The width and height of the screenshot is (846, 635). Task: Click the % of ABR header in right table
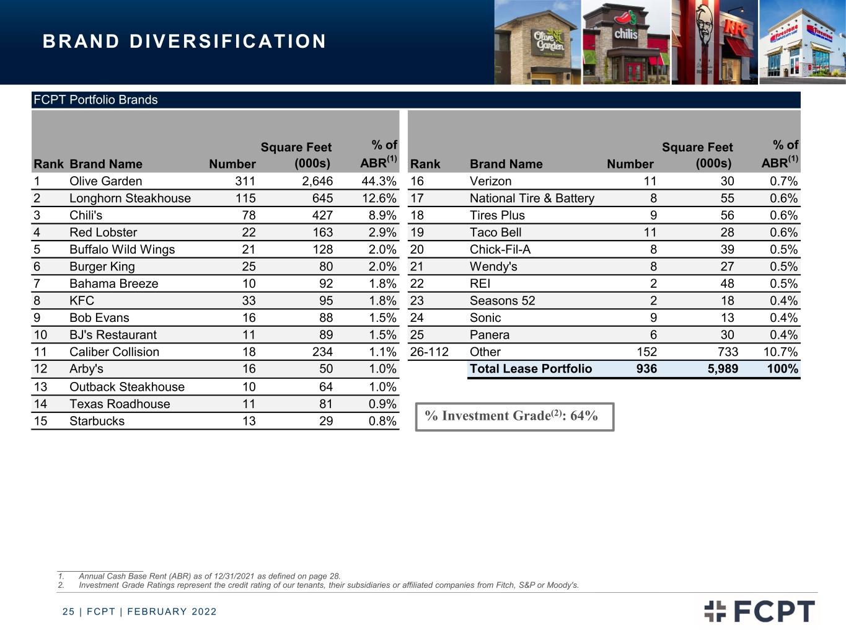(x=780, y=154)
